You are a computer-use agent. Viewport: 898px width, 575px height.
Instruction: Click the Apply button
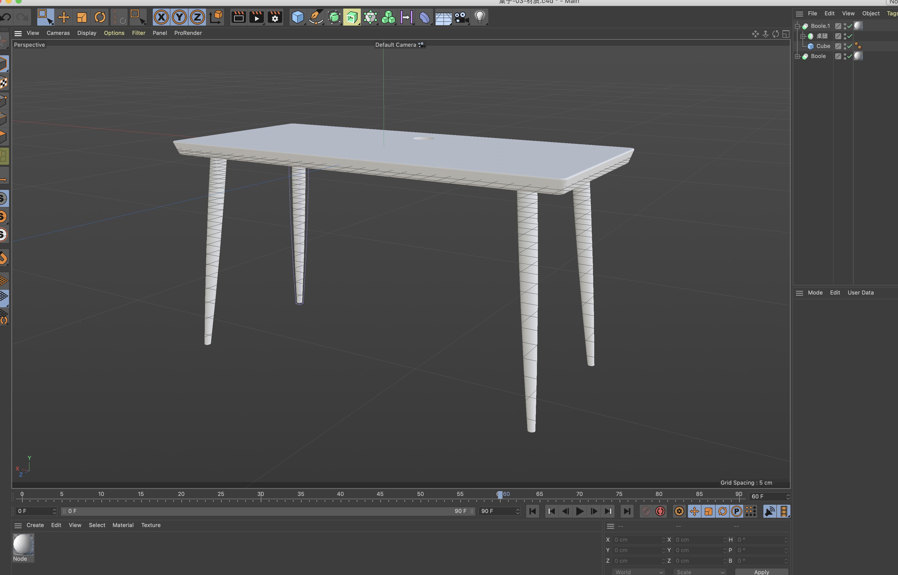pyautogui.click(x=761, y=572)
